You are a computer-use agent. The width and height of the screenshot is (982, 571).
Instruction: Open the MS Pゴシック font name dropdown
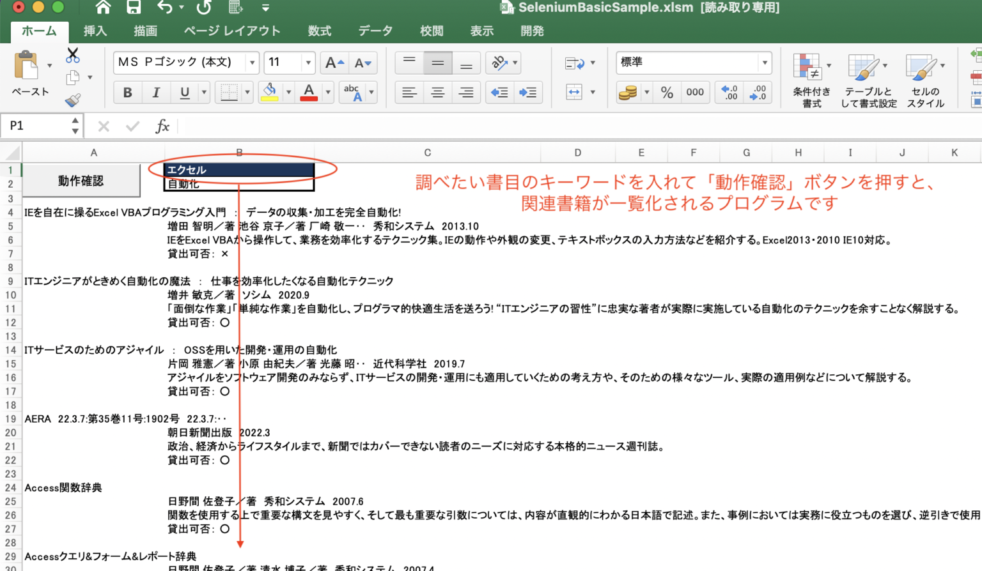point(252,63)
